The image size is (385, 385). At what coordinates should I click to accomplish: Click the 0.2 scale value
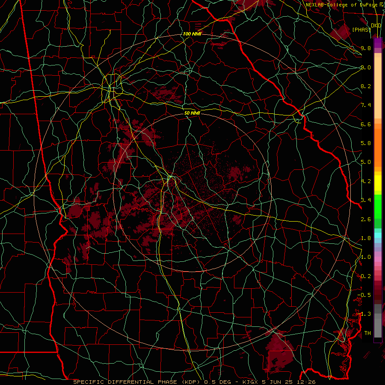click(x=366, y=276)
